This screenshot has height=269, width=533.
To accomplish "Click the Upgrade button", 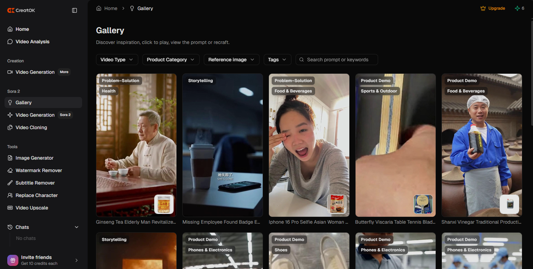I will point(493,8).
